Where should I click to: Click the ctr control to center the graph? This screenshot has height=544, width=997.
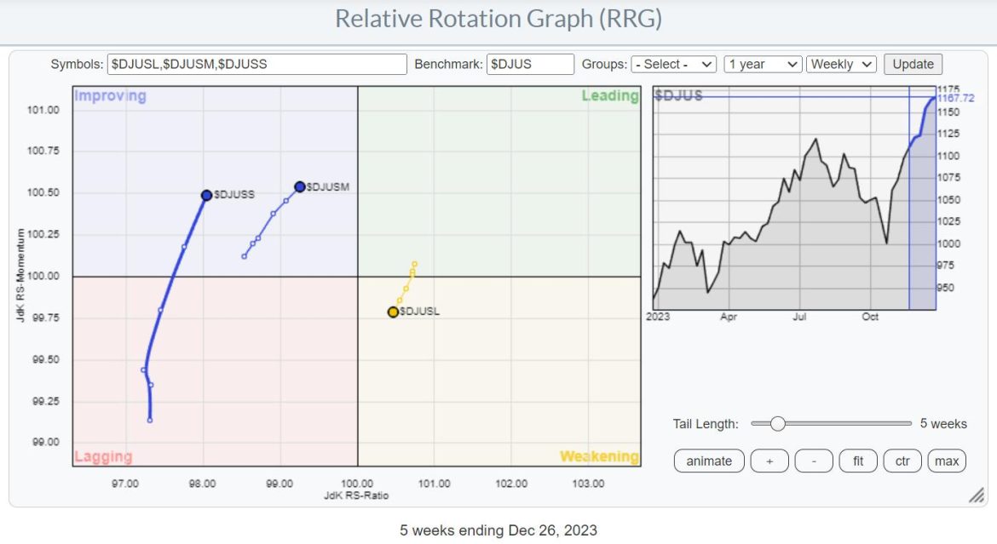point(902,461)
